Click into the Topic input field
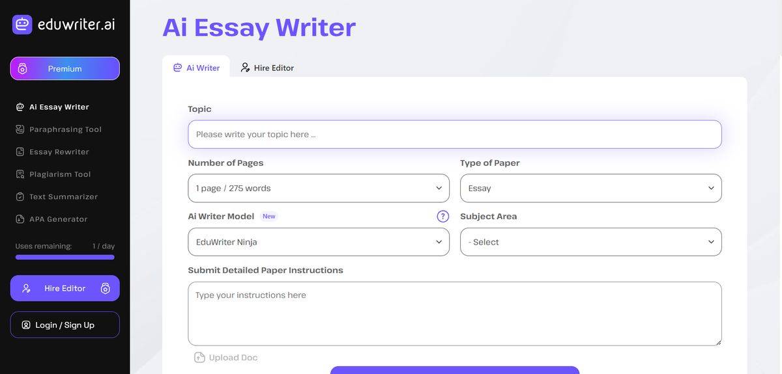 455,134
